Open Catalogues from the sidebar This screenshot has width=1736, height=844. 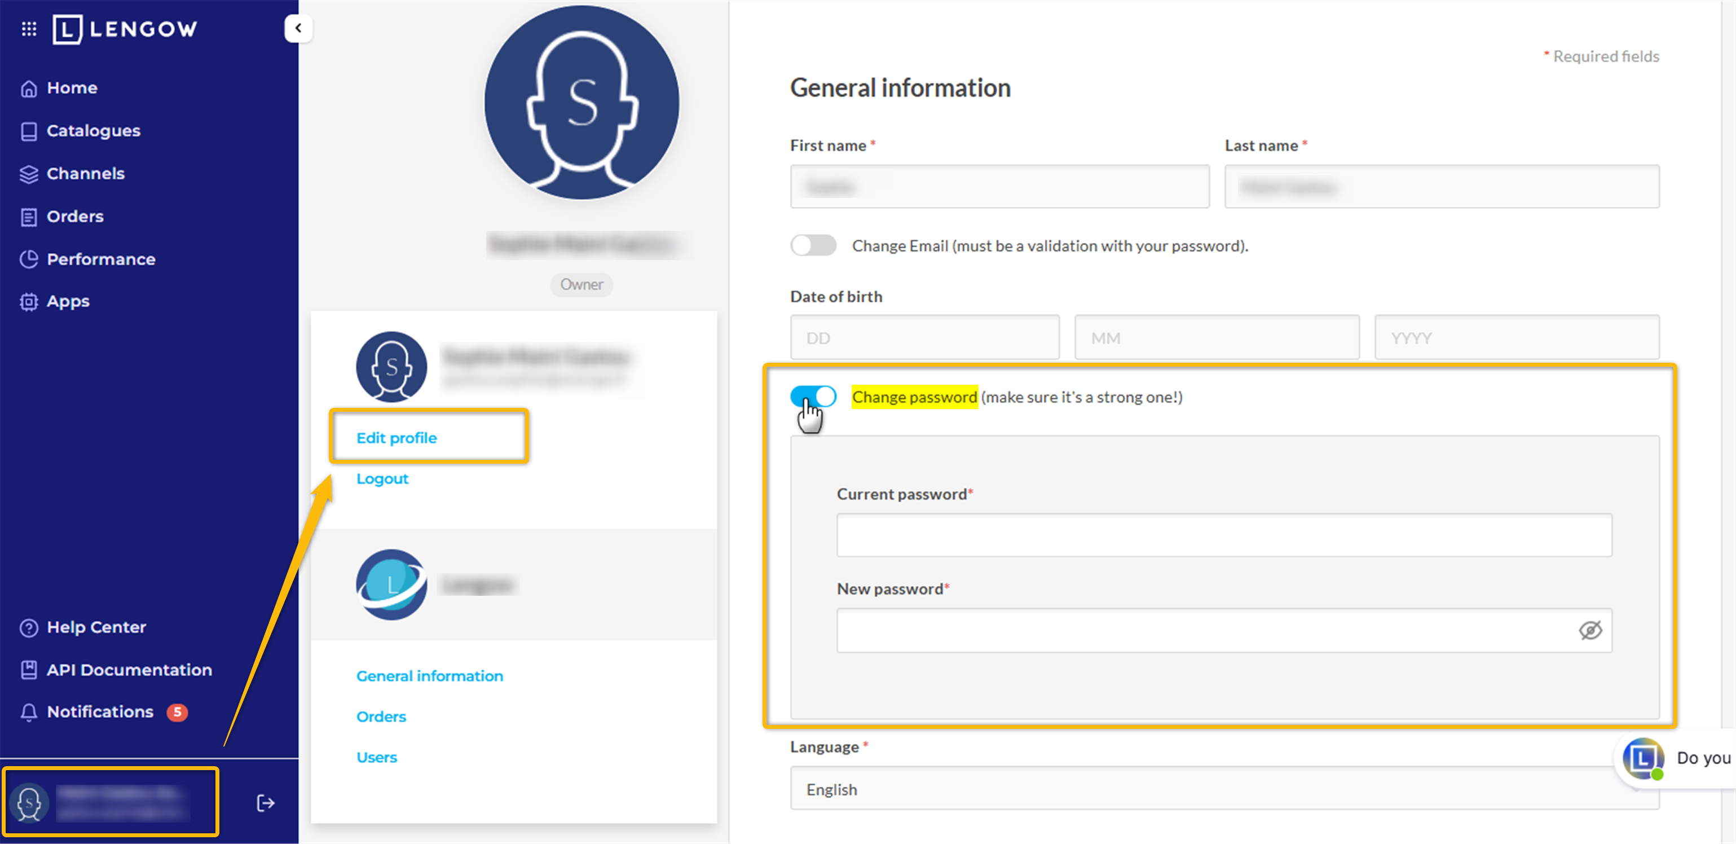coord(93,131)
